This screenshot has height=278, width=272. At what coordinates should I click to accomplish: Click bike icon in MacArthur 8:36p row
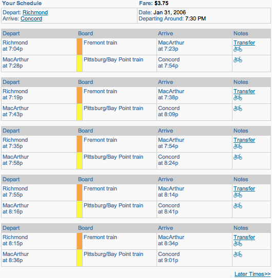pyautogui.click(x=238, y=254)
